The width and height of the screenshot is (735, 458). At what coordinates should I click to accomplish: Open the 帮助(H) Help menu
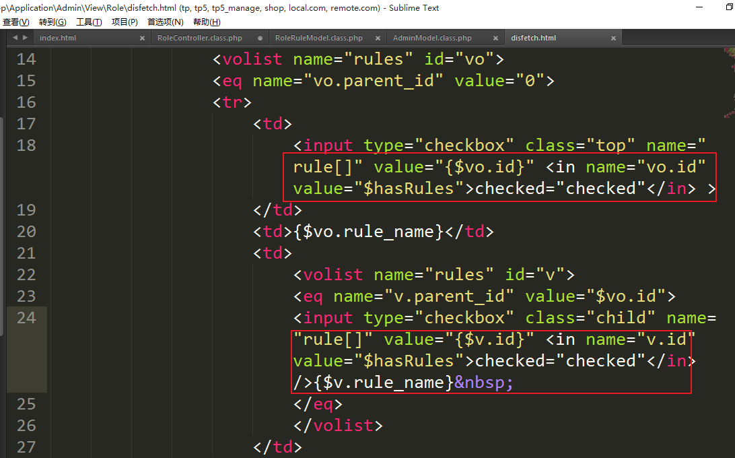[207, 22]
